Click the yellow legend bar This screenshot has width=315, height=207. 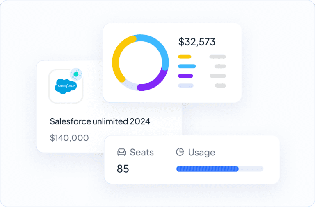point(185,57)
